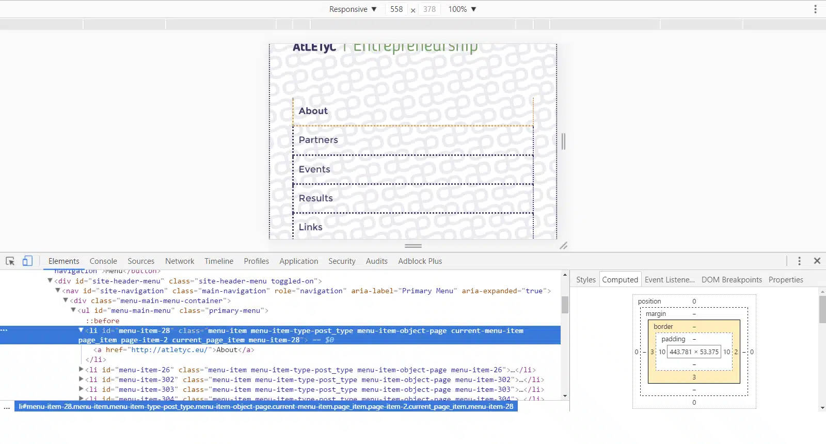Click the Partners menu link
Screen dimensions: 826x444
coord(318,140)
